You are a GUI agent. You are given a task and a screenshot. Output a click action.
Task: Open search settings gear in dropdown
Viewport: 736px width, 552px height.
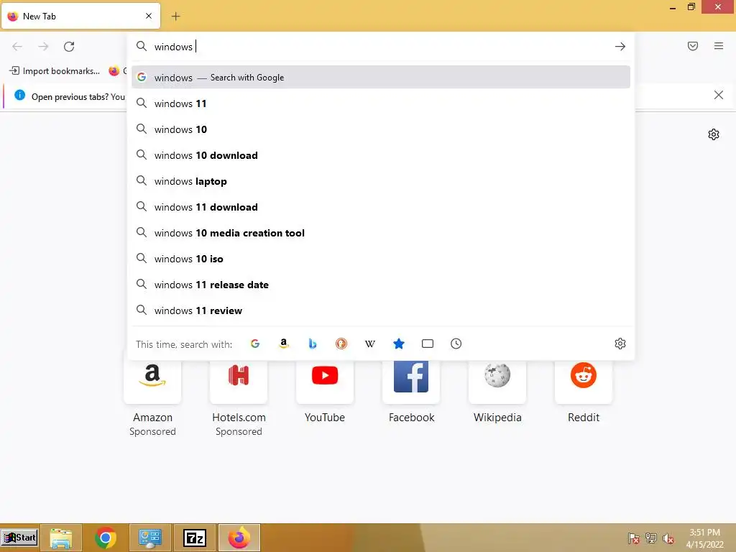pos(620,344)
